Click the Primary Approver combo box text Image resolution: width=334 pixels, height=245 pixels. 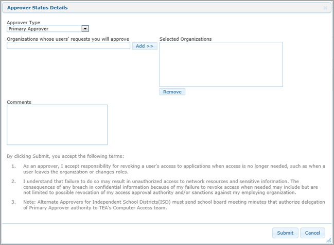point(44,29)
